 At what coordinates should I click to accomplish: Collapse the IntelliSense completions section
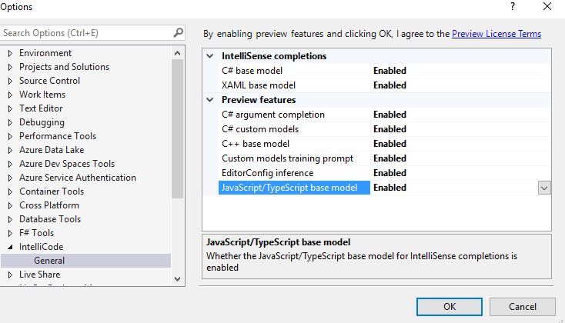click(x=210, y=56)
